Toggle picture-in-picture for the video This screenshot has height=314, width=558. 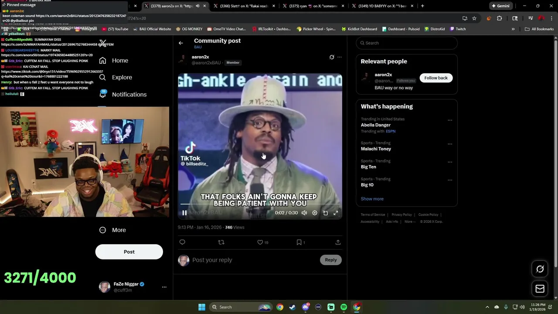point(325,213)
